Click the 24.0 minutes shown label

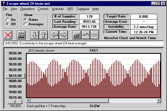click(41, 51)
